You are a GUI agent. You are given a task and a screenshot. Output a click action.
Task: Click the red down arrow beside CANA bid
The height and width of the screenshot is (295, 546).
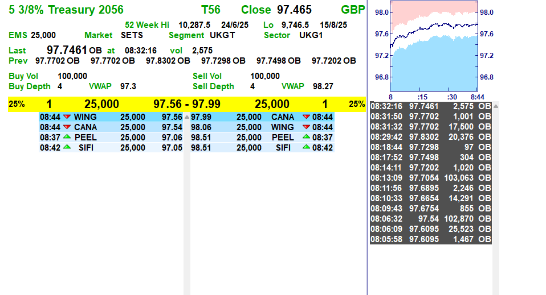coord(67,127)
